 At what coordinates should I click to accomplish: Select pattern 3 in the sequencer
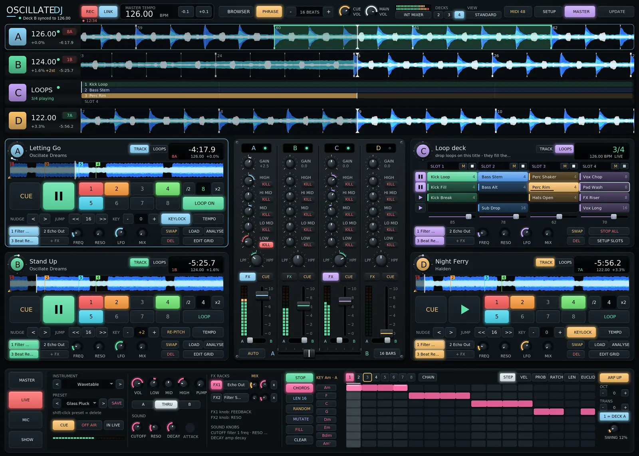click(367, 377)
